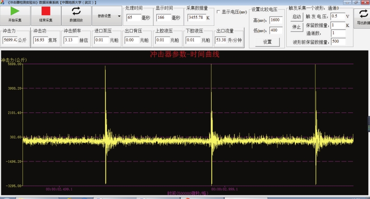Select the 上腔液压 value field
Screen dimensions: 370x199
162,40
